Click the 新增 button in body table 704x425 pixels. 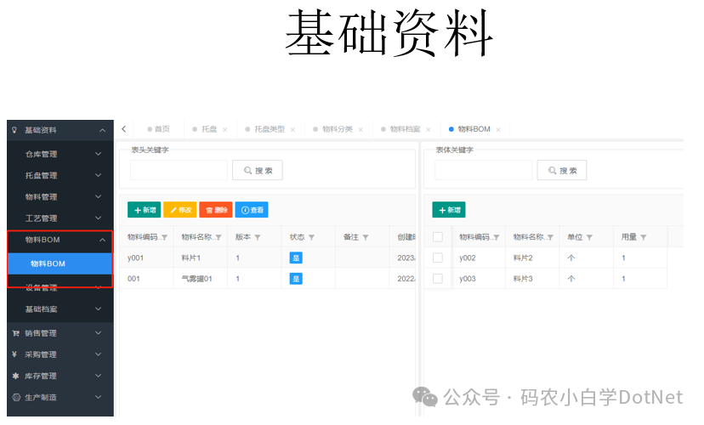pos(449,211)
